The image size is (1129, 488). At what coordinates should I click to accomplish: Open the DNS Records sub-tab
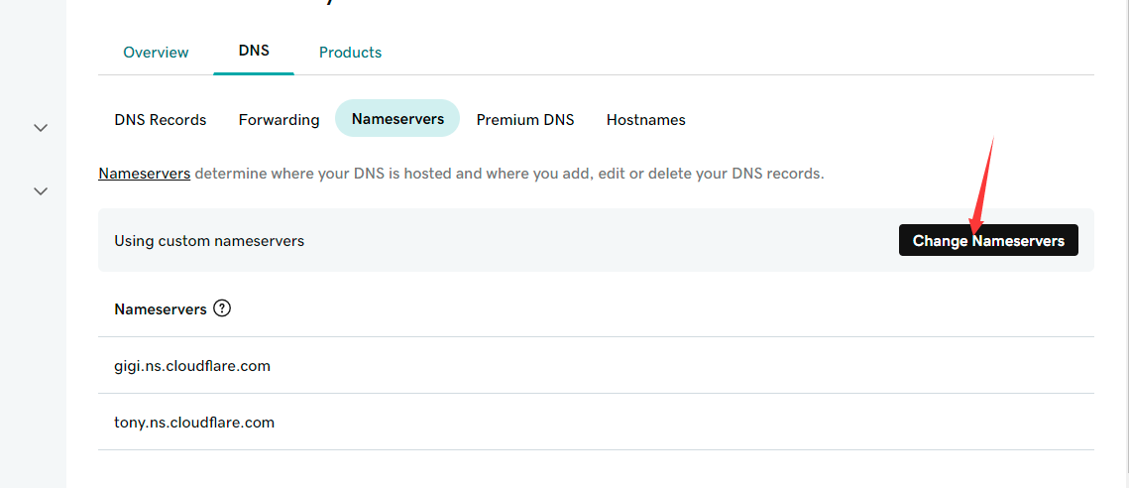click(161, 120)
